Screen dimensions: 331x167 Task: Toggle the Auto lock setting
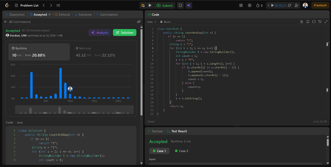pyautogui.click(x=165, y=22)
